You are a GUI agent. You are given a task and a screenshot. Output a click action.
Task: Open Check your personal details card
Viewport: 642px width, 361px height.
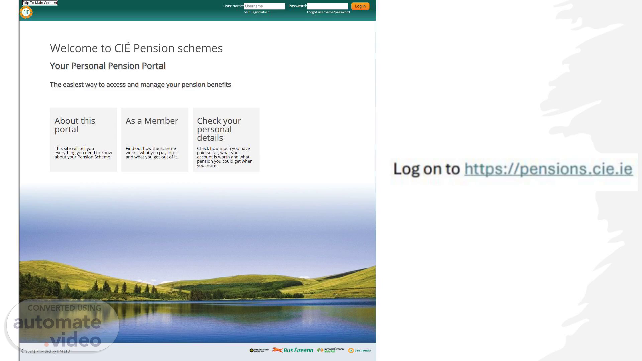tap(226, 139)
